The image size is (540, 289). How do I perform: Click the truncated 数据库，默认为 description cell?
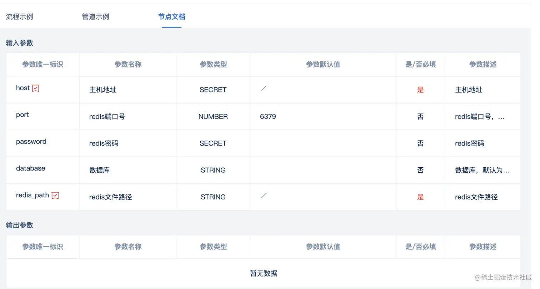click(x=482, y=170)
